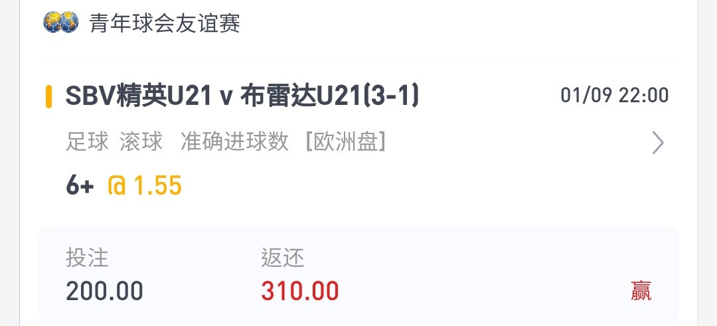
Task: Select the 滚球 in-play label
Action: [x=141, y=141]
